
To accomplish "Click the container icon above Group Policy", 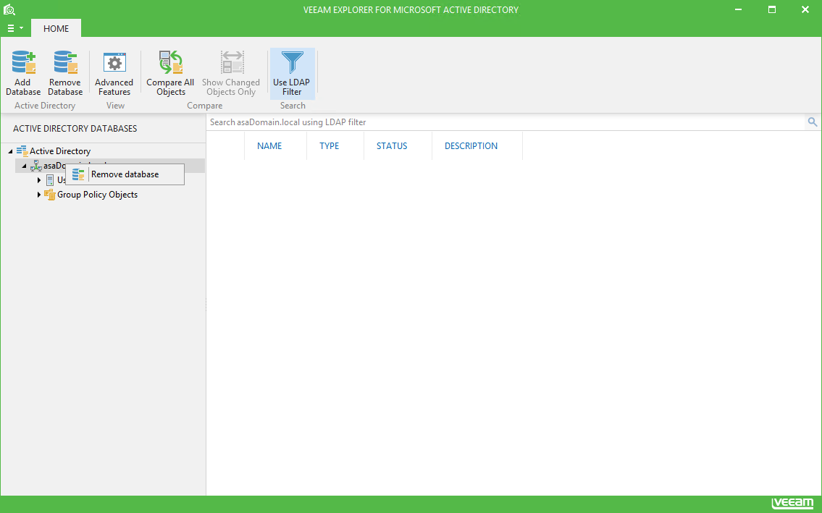I will point(50,180).
